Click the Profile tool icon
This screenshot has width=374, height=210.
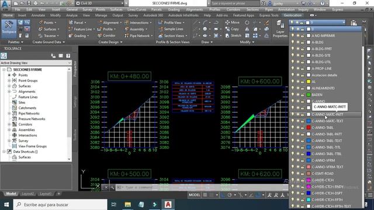(x=100, y=29)
